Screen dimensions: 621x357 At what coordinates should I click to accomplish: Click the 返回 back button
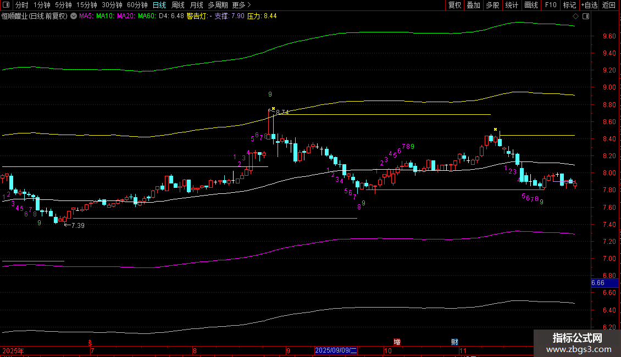click(x=609, y=5)
